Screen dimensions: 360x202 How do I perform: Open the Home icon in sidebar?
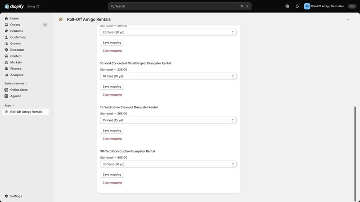pos(6,18)
